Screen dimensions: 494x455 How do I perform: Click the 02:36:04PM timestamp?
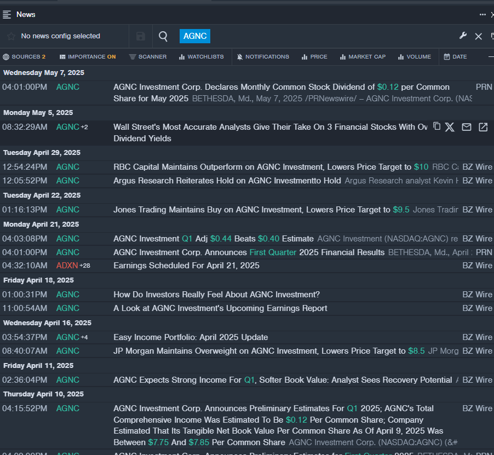pyautogui.click(x=25, y=380)
